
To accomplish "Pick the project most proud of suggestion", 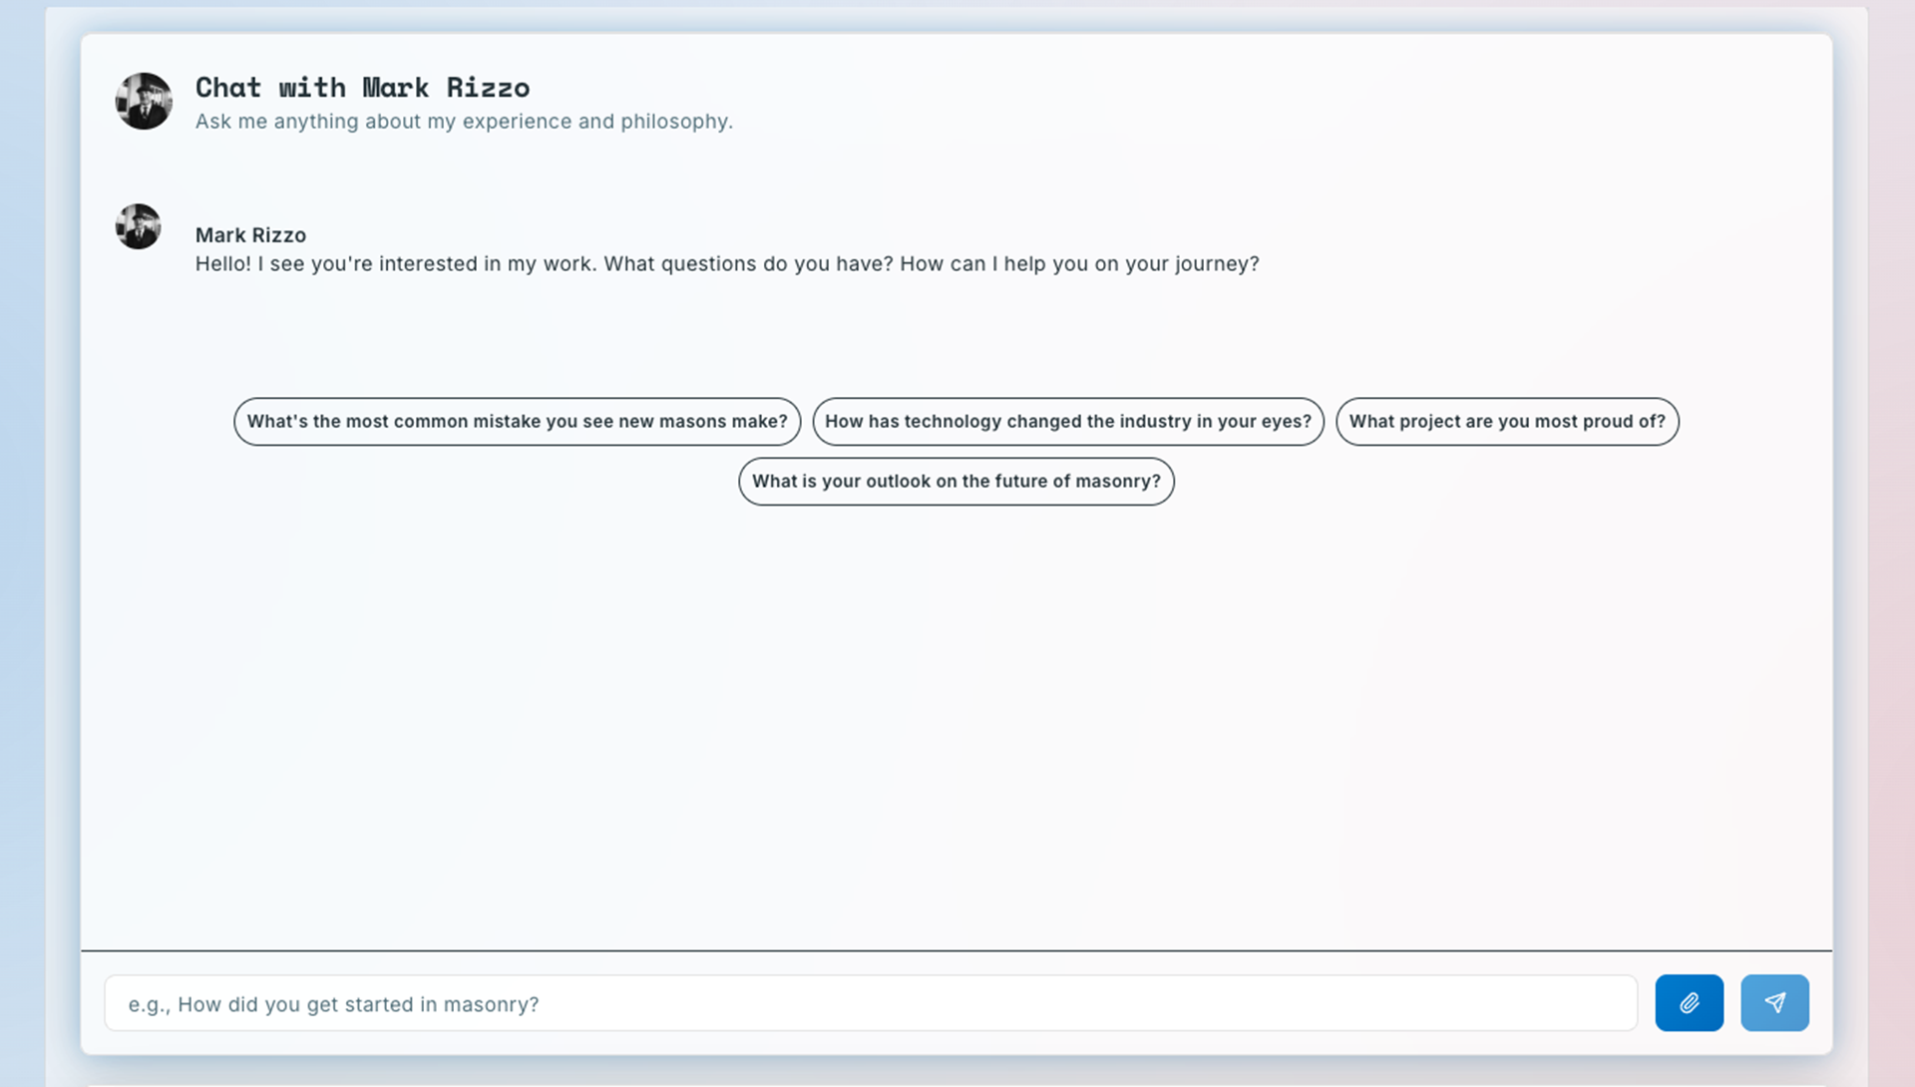I will (x=1506, y=421).
